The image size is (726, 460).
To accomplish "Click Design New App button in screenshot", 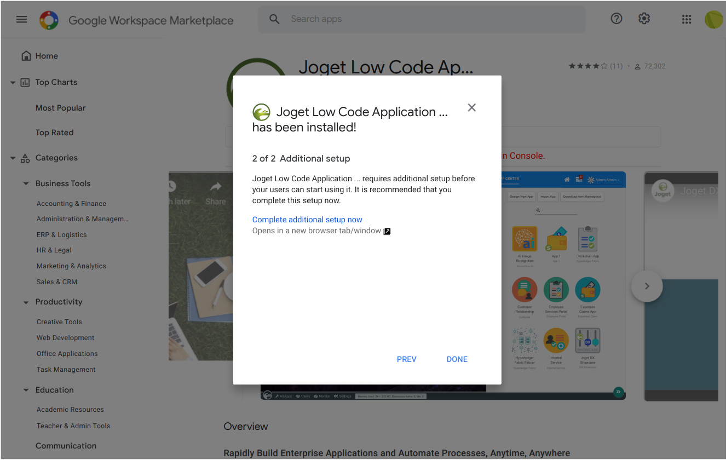I will coord(521,197).
